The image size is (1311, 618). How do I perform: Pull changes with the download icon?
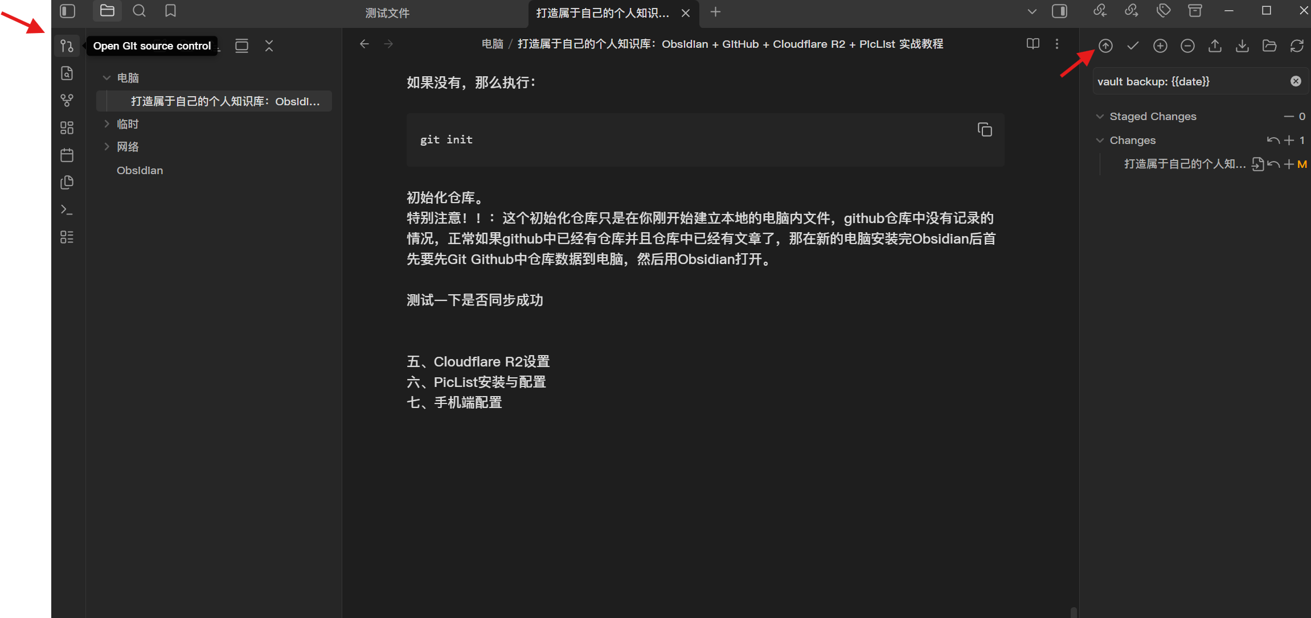coord(1242,46)
